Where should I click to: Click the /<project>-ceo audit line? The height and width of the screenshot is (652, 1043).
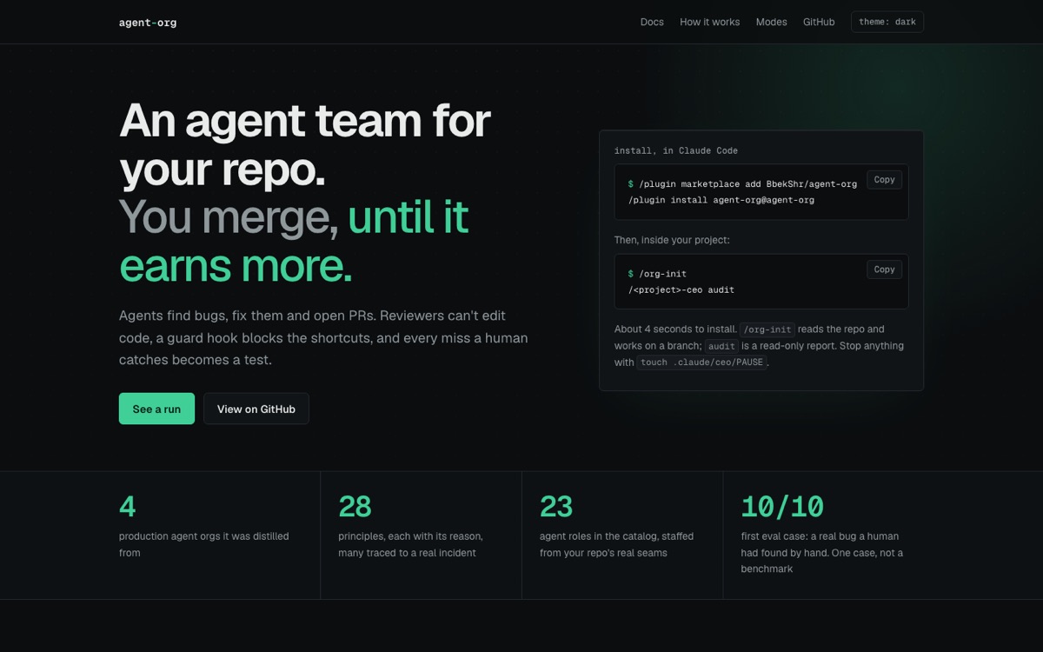coord(681,289)
